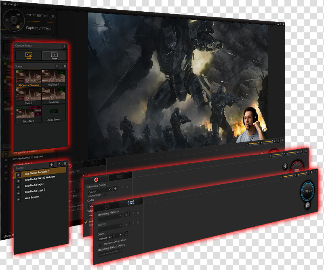Open Codec Default - AMD dropdown
This screenshot has width=324, height=270.
pyautogui.click(x=110, y=236)
